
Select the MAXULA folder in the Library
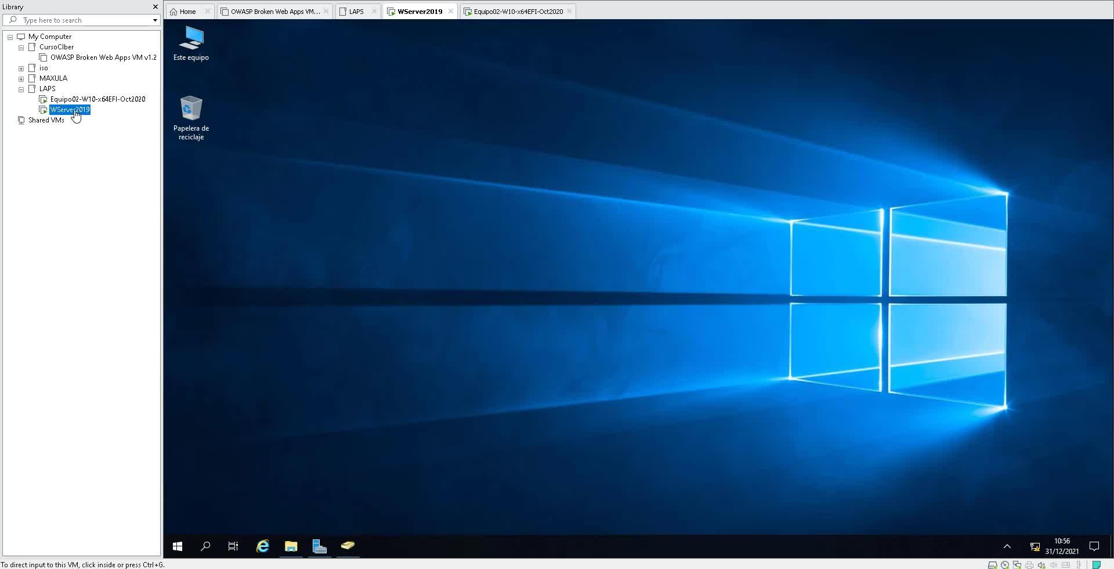[53, 78]
